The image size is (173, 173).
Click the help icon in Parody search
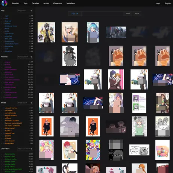point(31,57)
